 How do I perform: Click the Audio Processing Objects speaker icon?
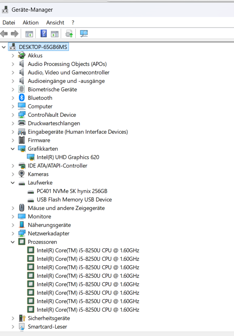[x=21, y=64]
